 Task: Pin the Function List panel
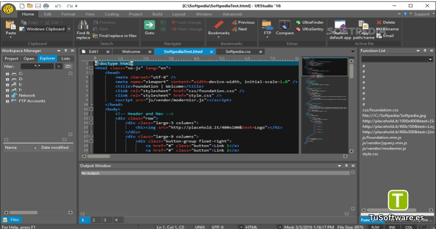tap(425, 51)
